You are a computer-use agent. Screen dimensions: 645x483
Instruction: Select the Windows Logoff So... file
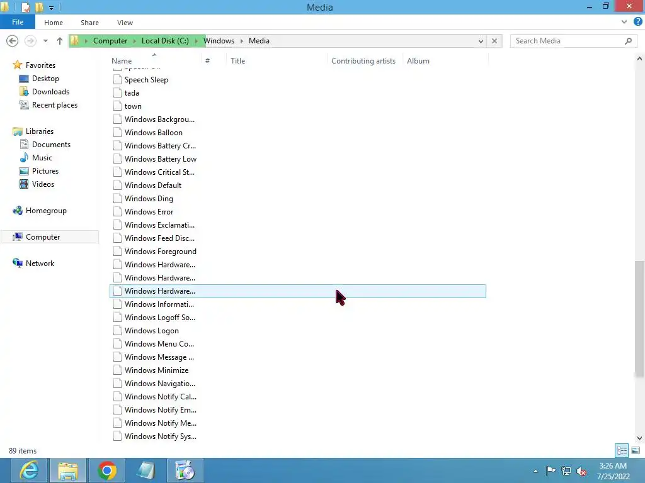point(159,318)
